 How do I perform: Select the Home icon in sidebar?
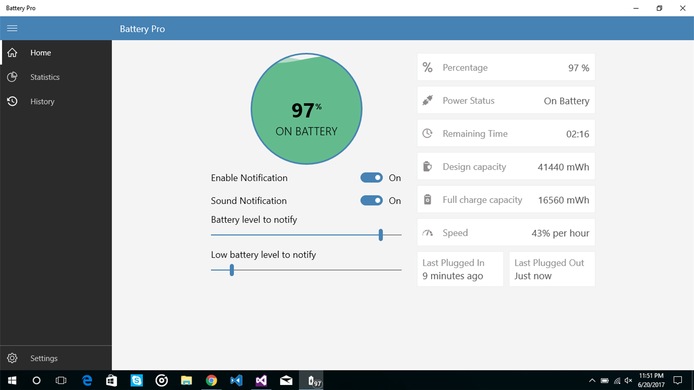12,53
